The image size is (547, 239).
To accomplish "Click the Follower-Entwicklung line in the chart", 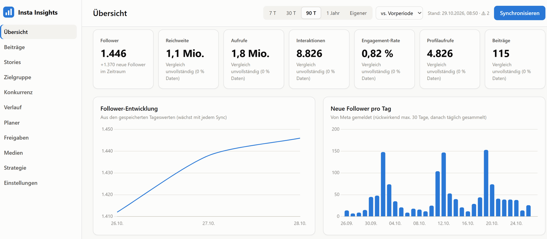I will 209,156.
